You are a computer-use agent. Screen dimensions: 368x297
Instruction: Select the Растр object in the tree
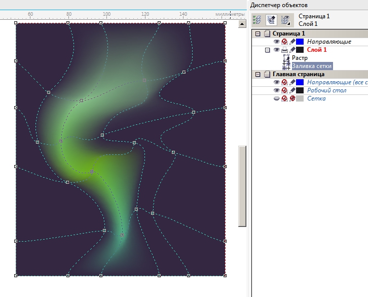(300, 58)
